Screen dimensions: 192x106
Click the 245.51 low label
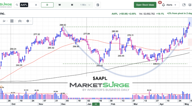(156, 64)
